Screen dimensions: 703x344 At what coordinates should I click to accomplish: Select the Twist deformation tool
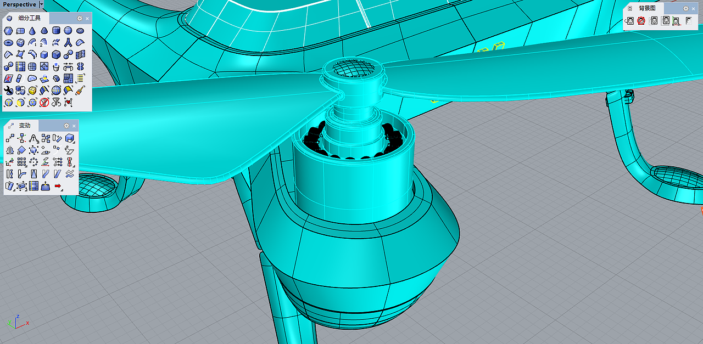10,173
